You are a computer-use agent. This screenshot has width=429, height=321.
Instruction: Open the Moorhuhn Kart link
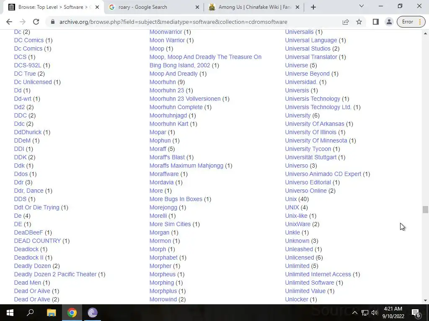pos(169,124)
